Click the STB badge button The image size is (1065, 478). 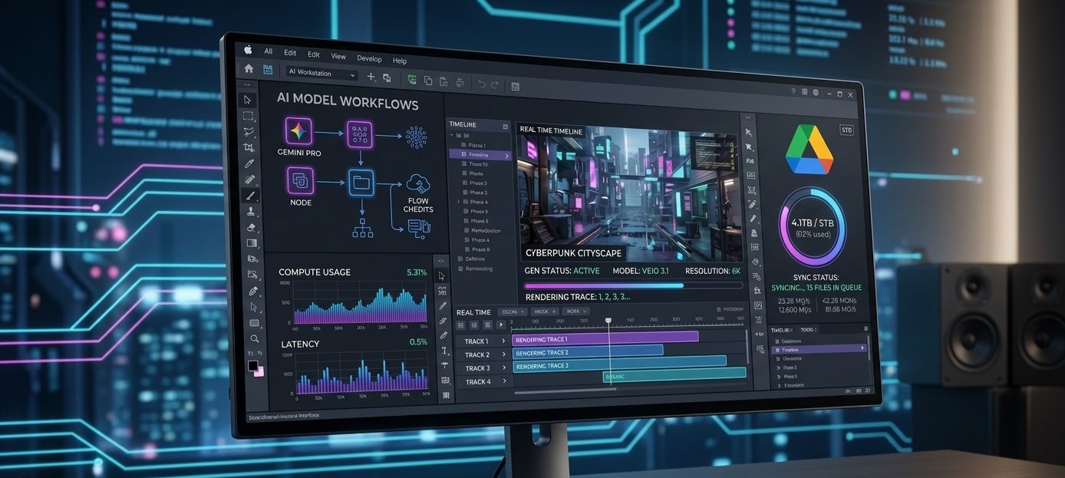click(x=847, y=130)
